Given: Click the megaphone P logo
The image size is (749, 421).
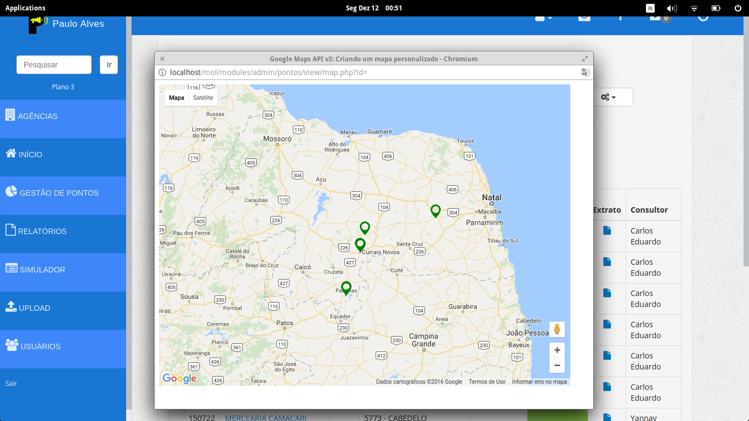Looking at the screenshot, I should point(38,25).
